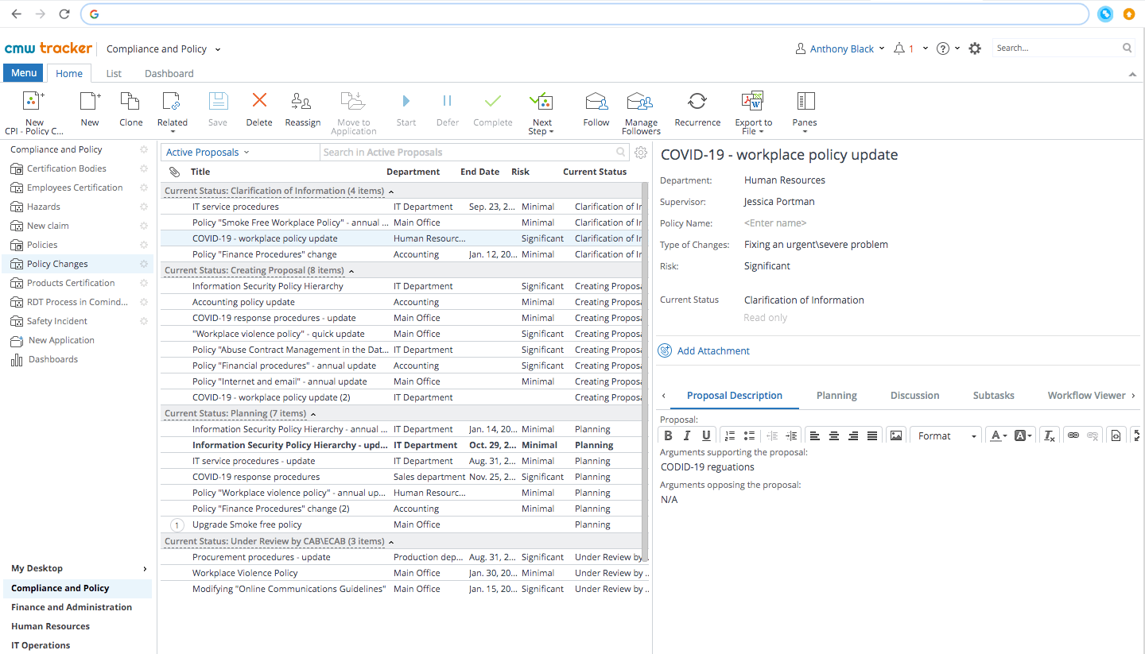Expand My Desktop section
This screenshot has height=654, width=1145.
tap(145, 569)
